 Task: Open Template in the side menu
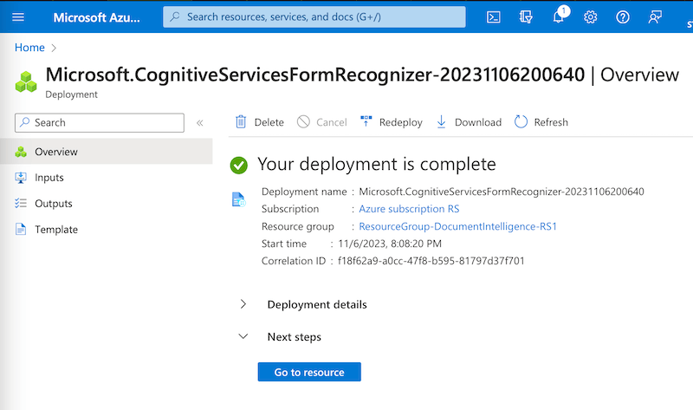click(x=55, y=230)
